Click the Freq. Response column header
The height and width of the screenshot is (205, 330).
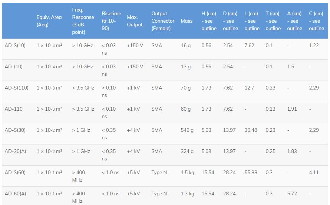tap(83, 21)
